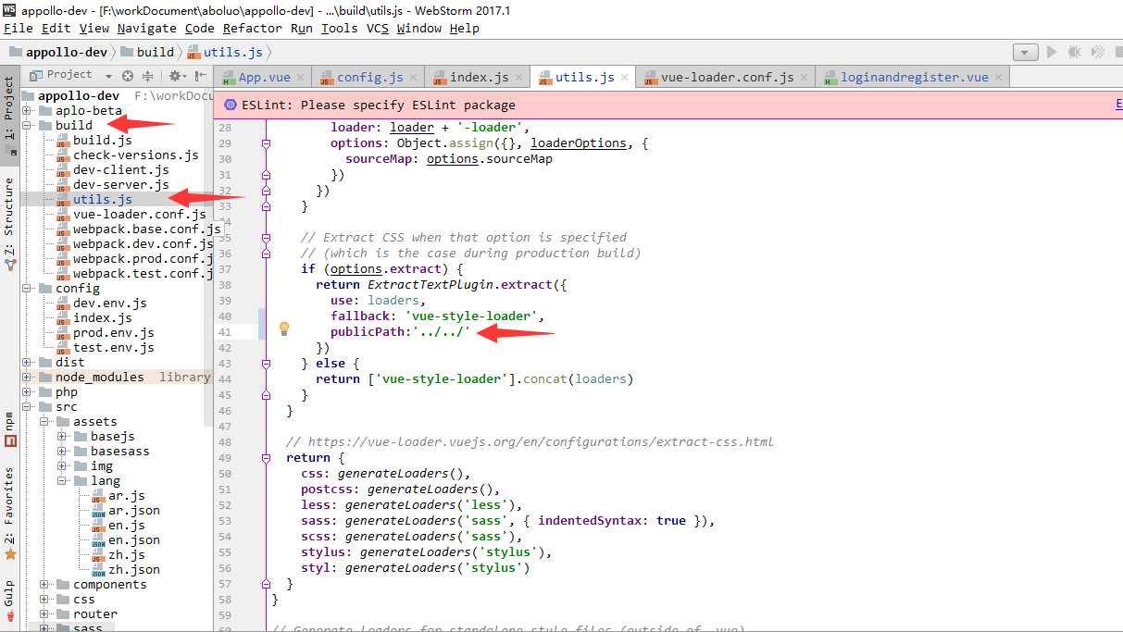
Task: Collapse the lang folder node
Action: (62, 481)
